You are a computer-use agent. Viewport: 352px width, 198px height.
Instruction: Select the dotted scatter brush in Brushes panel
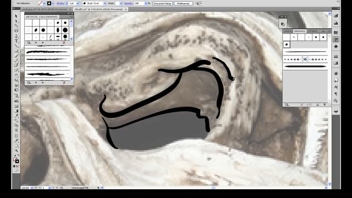(x=305, y=59)
